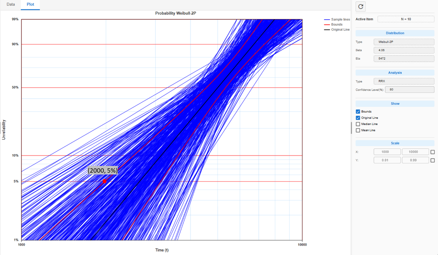Click the analysis Type RRX field

click(404, 81)
